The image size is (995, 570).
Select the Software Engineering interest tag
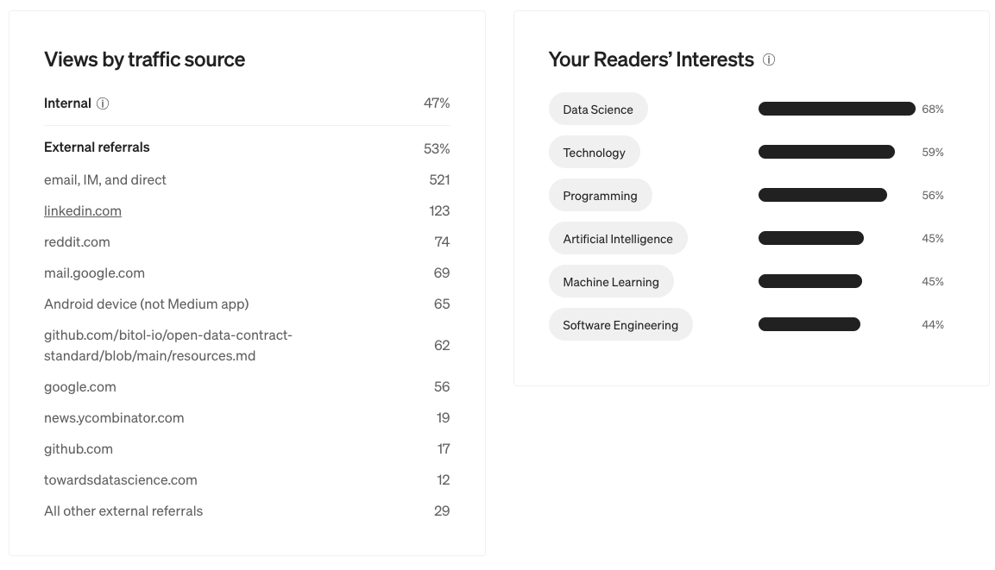point(620,324)
